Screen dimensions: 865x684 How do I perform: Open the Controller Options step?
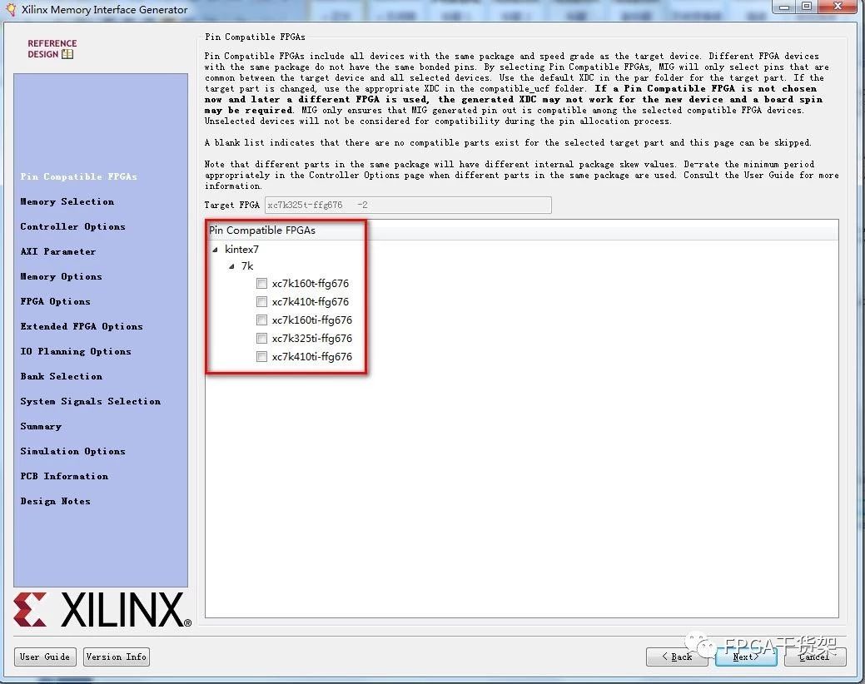(72, 226)
